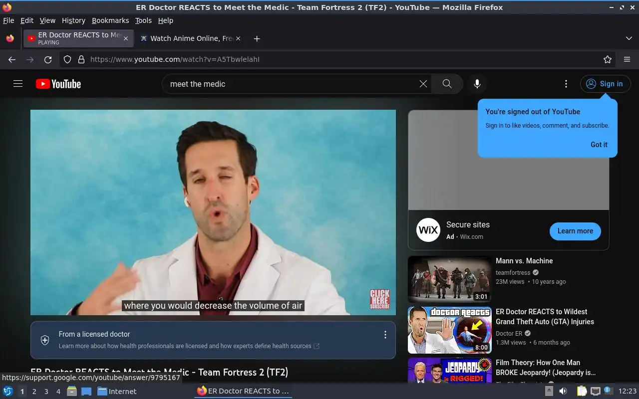
Task: Open the Bookmarks menu
Action: coord(110,20)
